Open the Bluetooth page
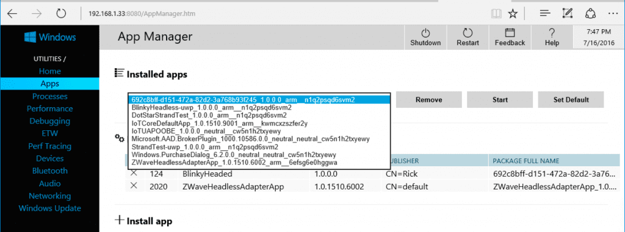Image resolution: width=625 pixels, height=232 pixels. click(x=50, y=170)
